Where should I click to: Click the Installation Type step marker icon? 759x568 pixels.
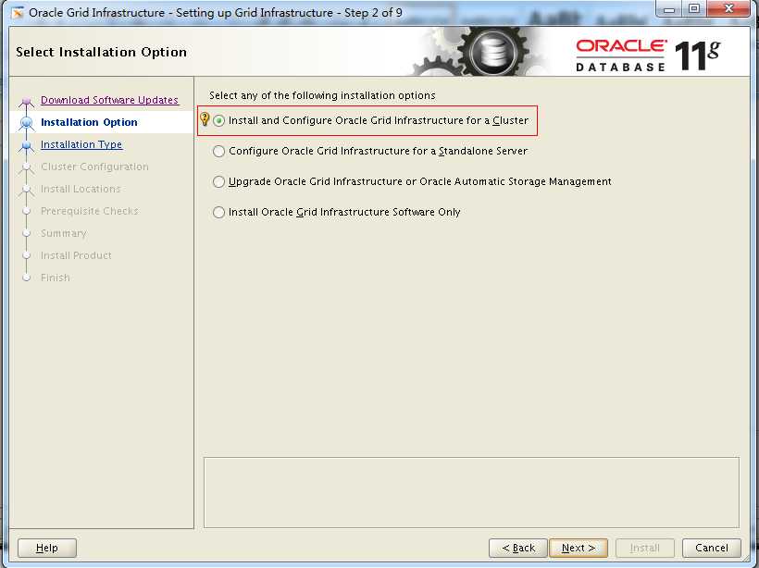(x=27, y=145)
